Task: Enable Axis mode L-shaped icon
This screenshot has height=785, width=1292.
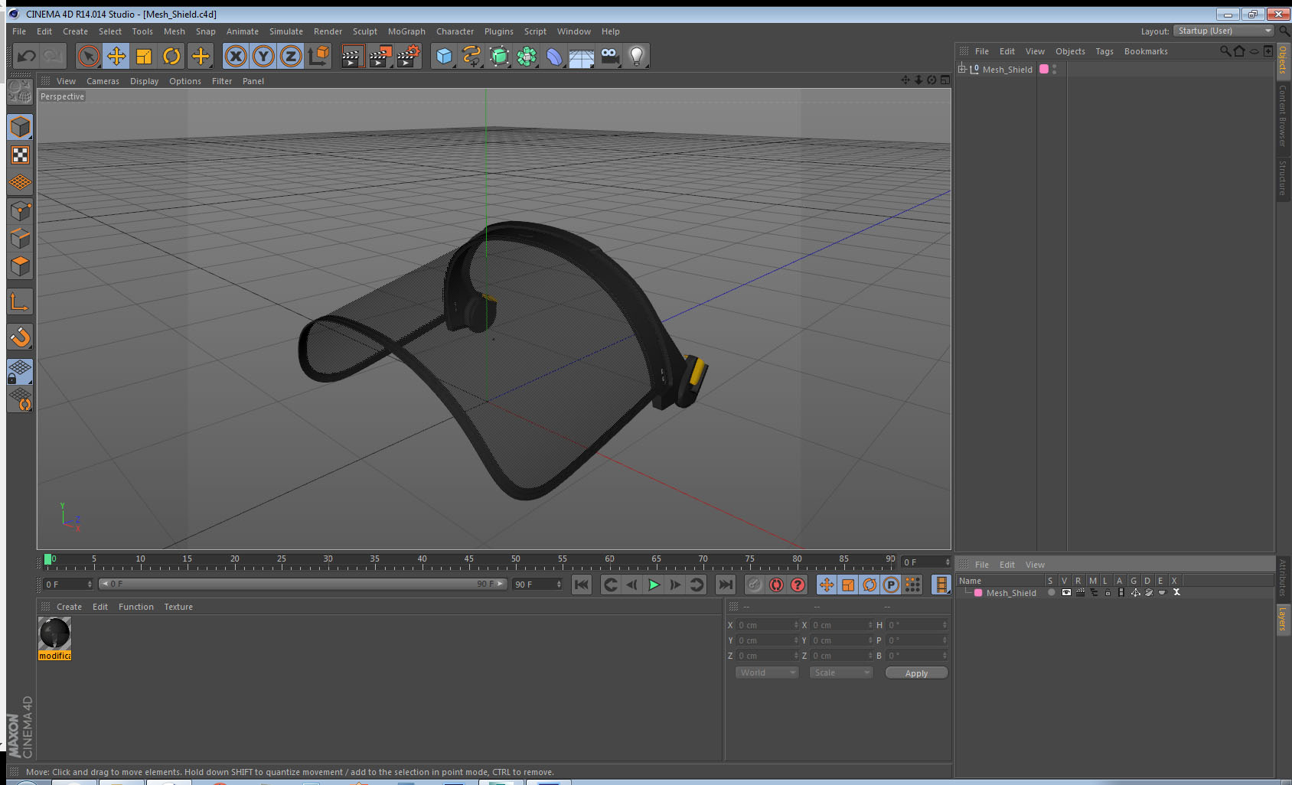Action: pyautogui.click(x=21, y=302)
